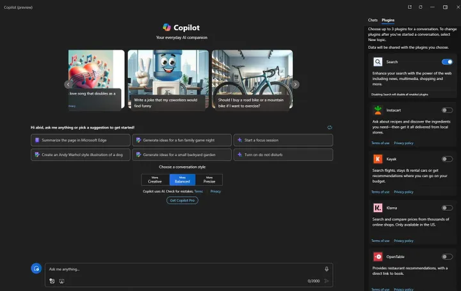Select More Creative conversation style

[155, 179]
